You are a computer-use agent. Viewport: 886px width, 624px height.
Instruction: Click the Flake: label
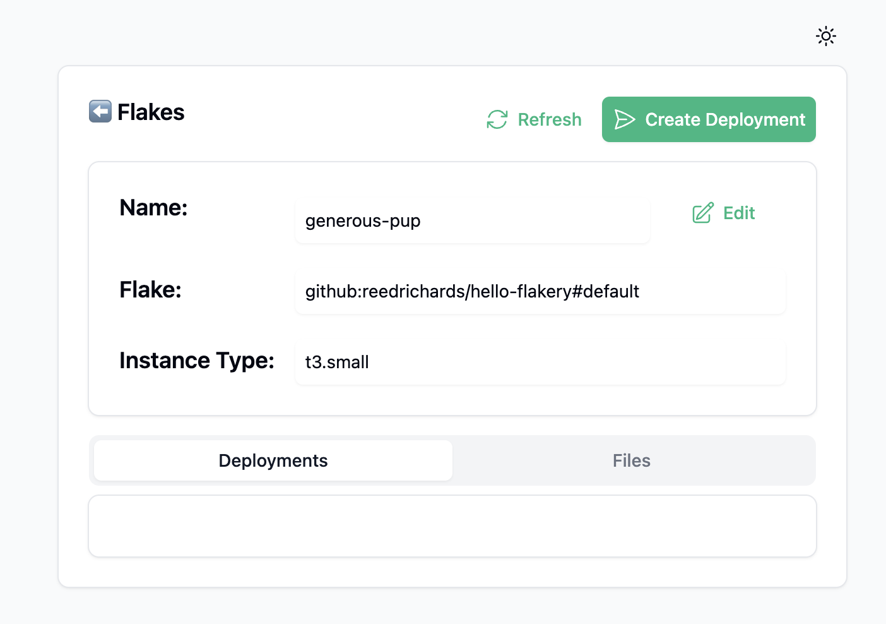(150, 289)
